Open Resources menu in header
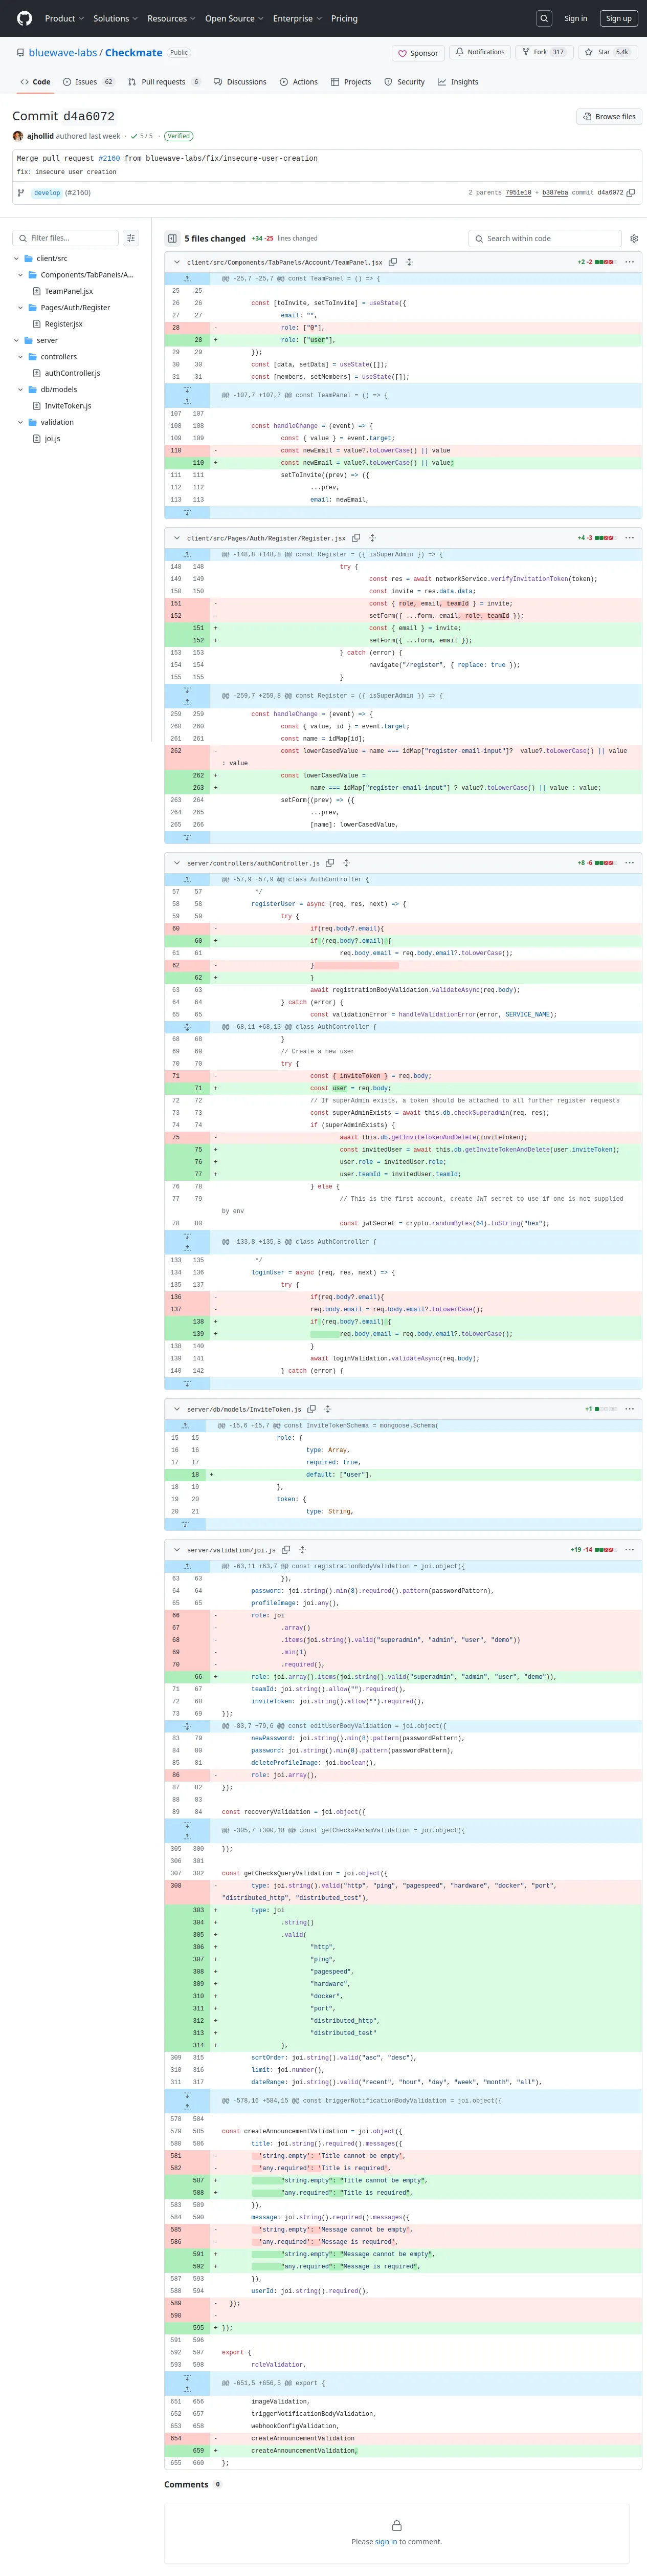The width and height of the screenshot is (647, 2576). (x=171, y=18)
